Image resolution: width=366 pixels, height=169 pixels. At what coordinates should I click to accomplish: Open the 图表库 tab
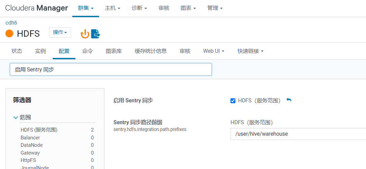point(114,51)
